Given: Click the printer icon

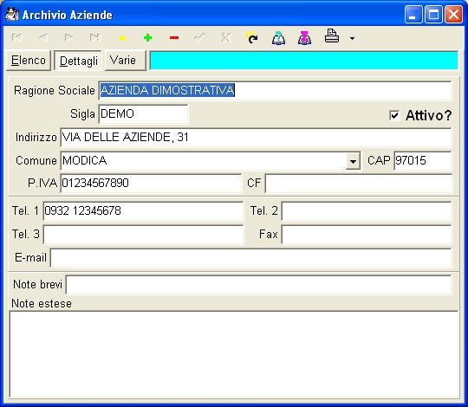Looking at the screenshot, I should (x=332, y=36).
